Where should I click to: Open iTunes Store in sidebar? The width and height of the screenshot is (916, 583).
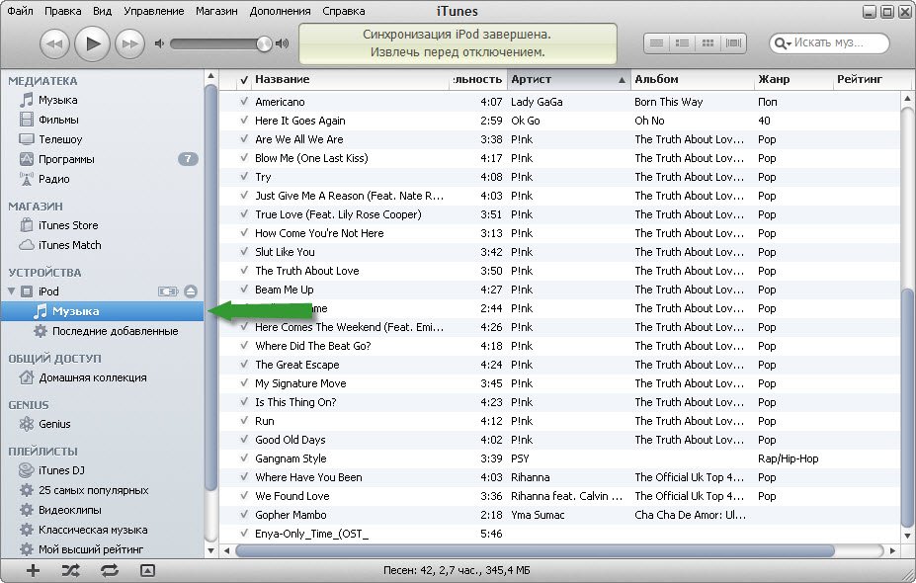(x=68, y=225)
